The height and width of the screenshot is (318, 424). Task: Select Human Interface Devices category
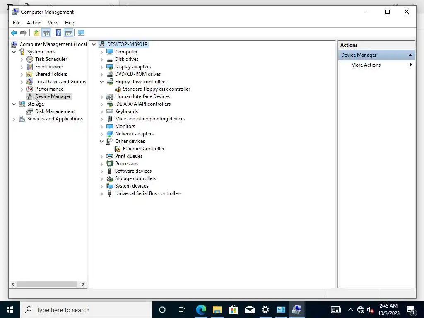point(142,96)
